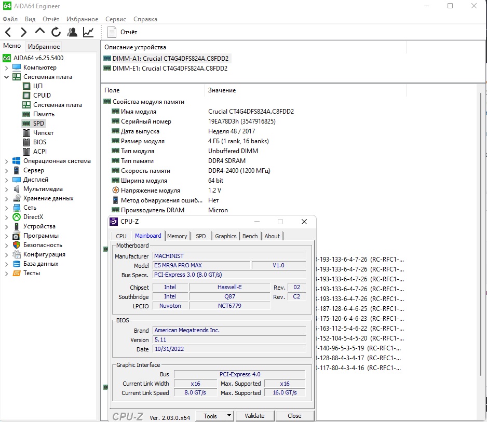Click the Безопасность shield icon
Image resolution: width=487 pixels, height=422 pixels.
(x=17, y=245)
